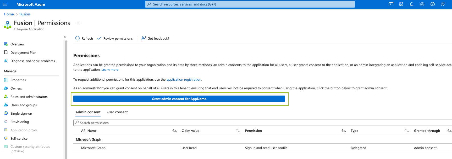Click the top bar feedback icon
Image resolution: width=452 pixels, height=159 pixels.
click(x=443, y=4)
